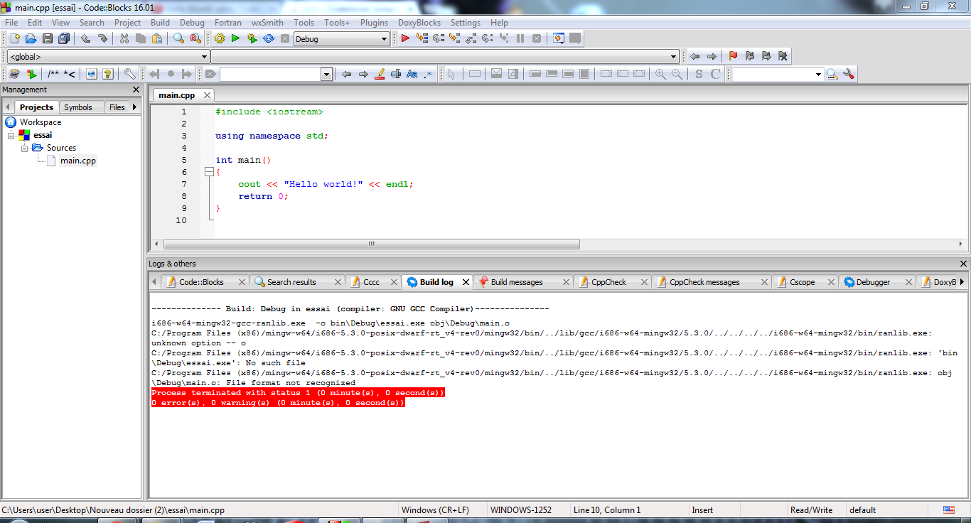Viewport: 971px width, 523px height.
Task: Redo the last edit
Action: pos(102,38)
